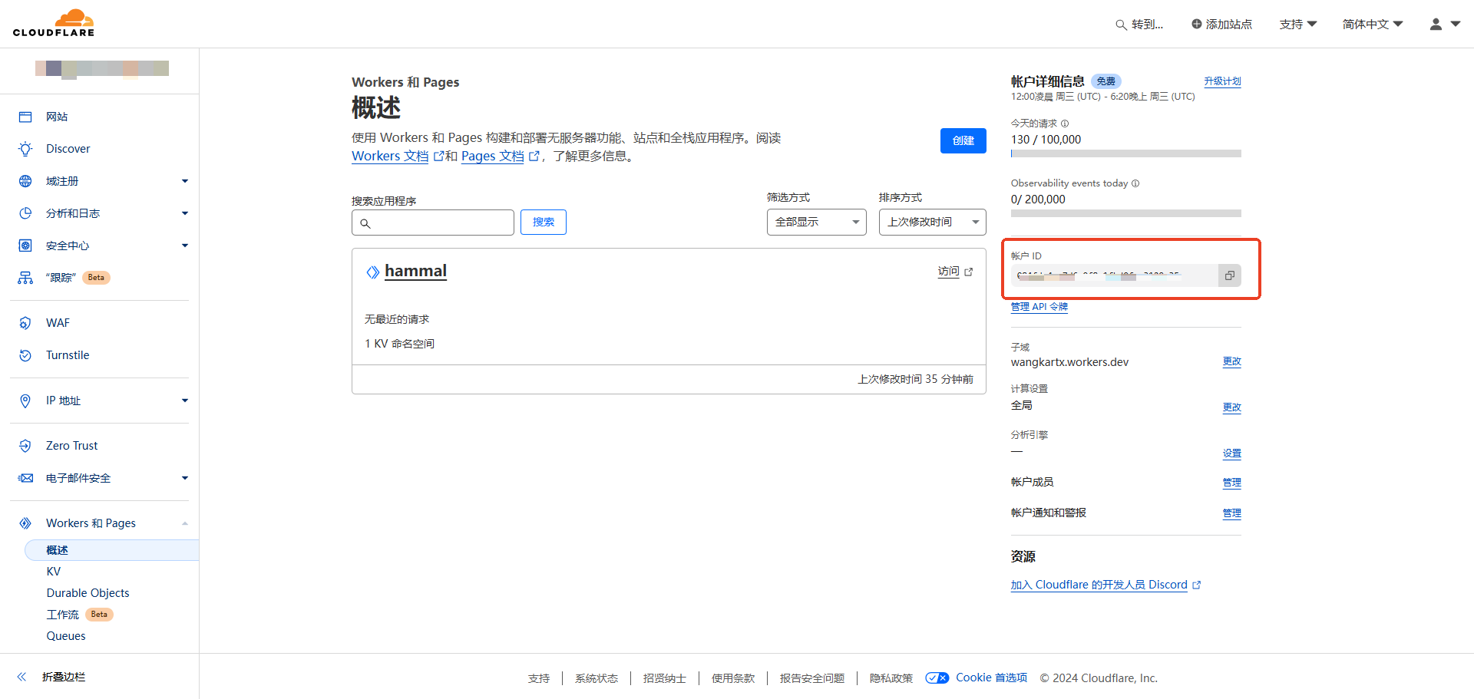Viewport: 1474px width, 699px height.
Task: Click the 网站 sidebar icon
Action: [x=25, y=117]
